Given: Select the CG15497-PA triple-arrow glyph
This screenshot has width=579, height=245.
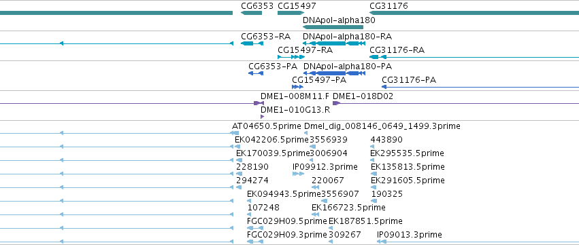Looking at the screenshot, I should tap(297, 87).
